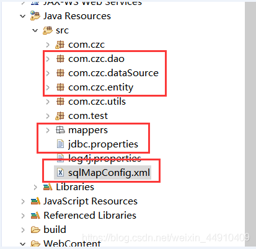
Task: Click the sqlMapConfig.xml file icon
Action: [x=60, y=172]
